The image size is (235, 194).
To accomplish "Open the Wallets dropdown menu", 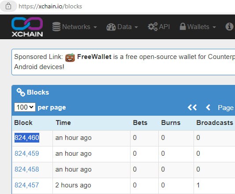I will tap(198, 27).
